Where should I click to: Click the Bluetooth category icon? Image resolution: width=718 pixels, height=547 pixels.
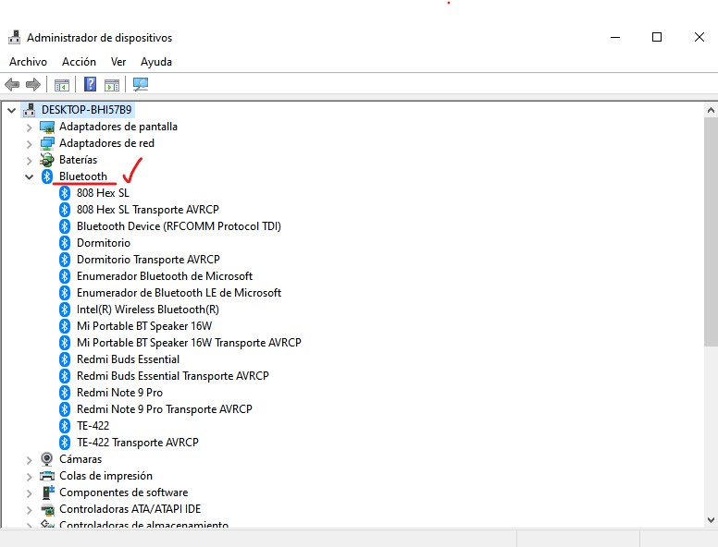46,176
